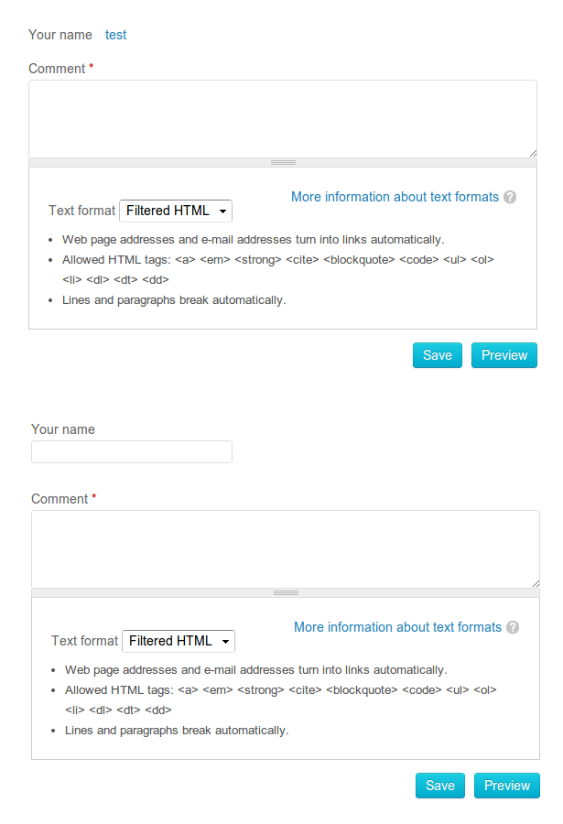The image size is (563, 824).
Task: Click inside the first Comment textarea
Action: pyautogui.click(x=283, y=117)
